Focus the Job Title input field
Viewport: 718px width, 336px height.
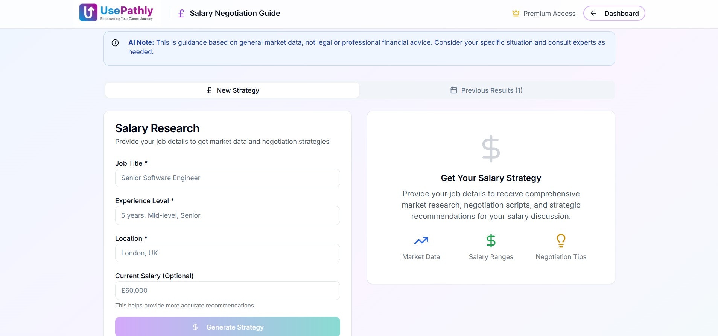[228, 178]
